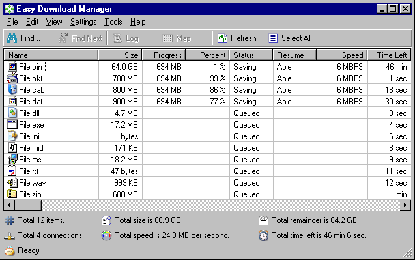The height and width of the screenshot is (260, 415).
Task: Sort by the Resume column header
Action: point(295,55)
